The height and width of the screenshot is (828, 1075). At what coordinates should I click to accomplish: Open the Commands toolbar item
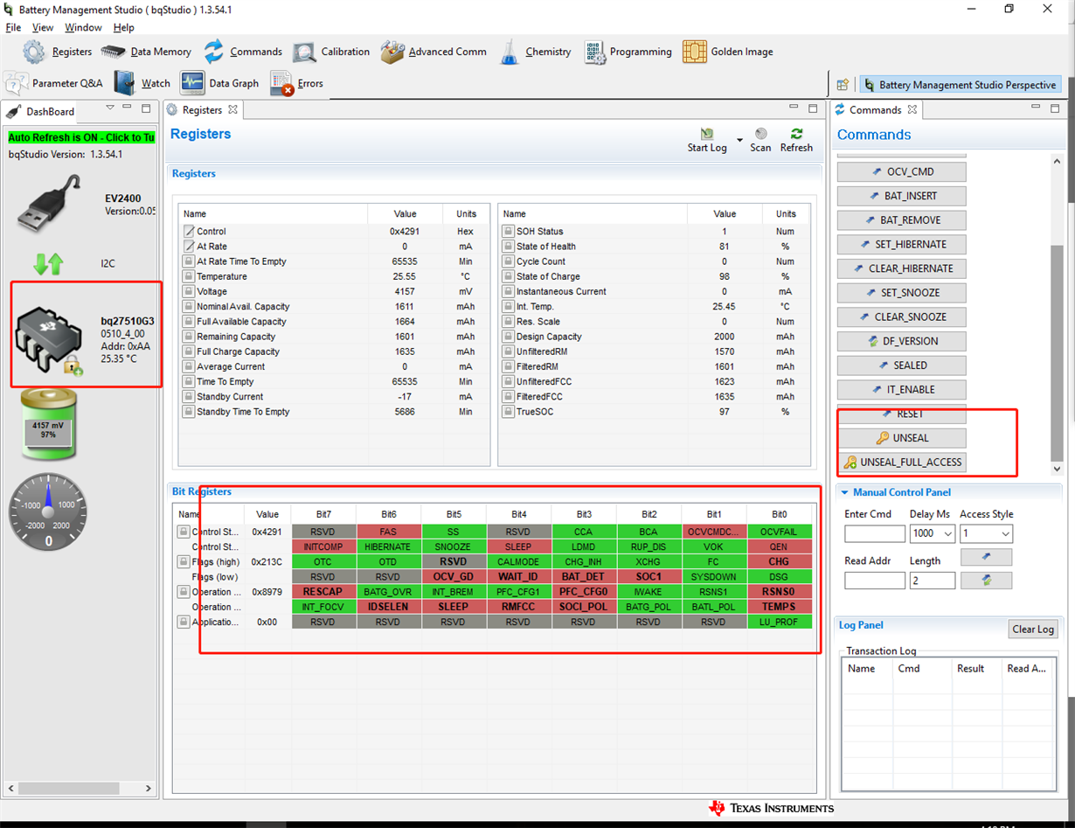pyautogui.click(x=243, y=52)
